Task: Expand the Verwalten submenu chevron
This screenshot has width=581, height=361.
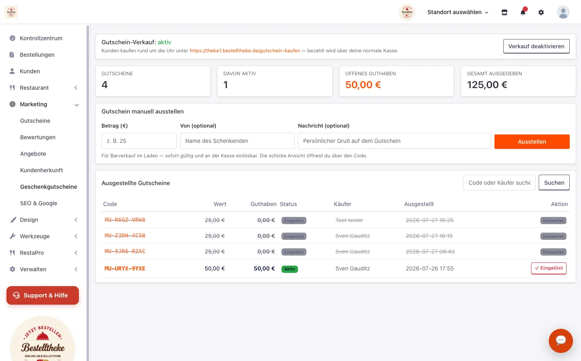Action: 76,269
